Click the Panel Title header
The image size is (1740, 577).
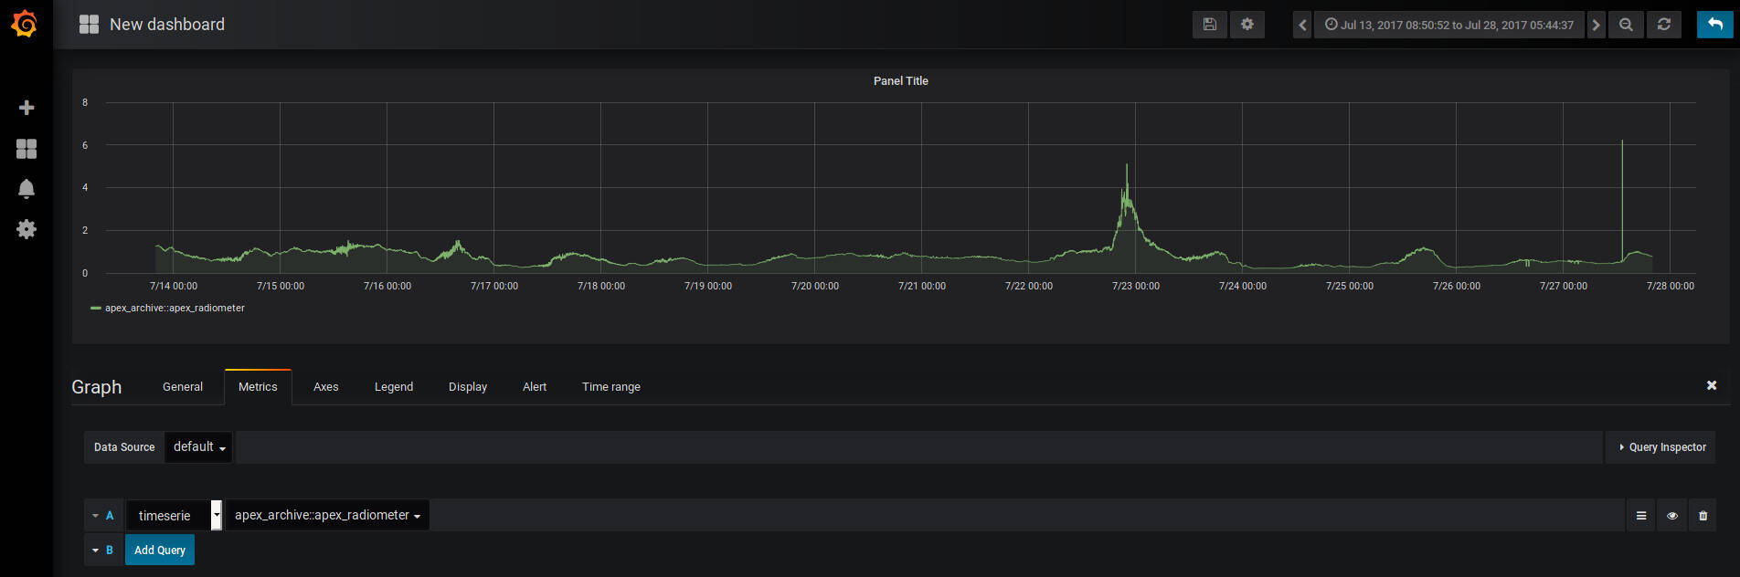901,81
